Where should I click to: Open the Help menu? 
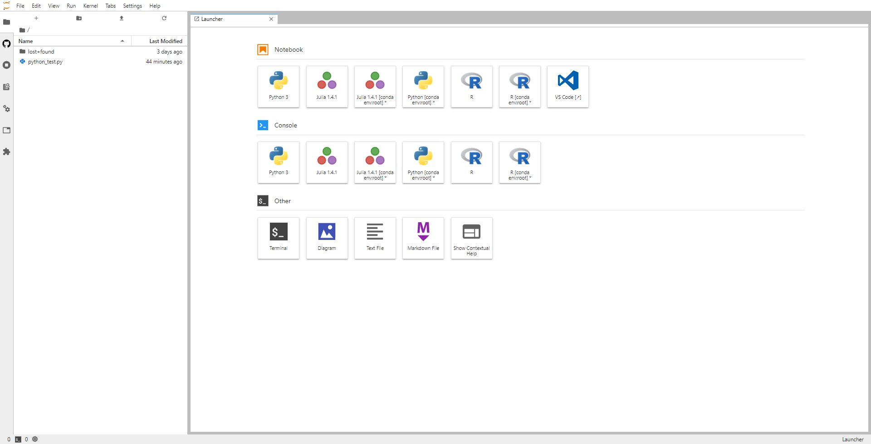155,6
